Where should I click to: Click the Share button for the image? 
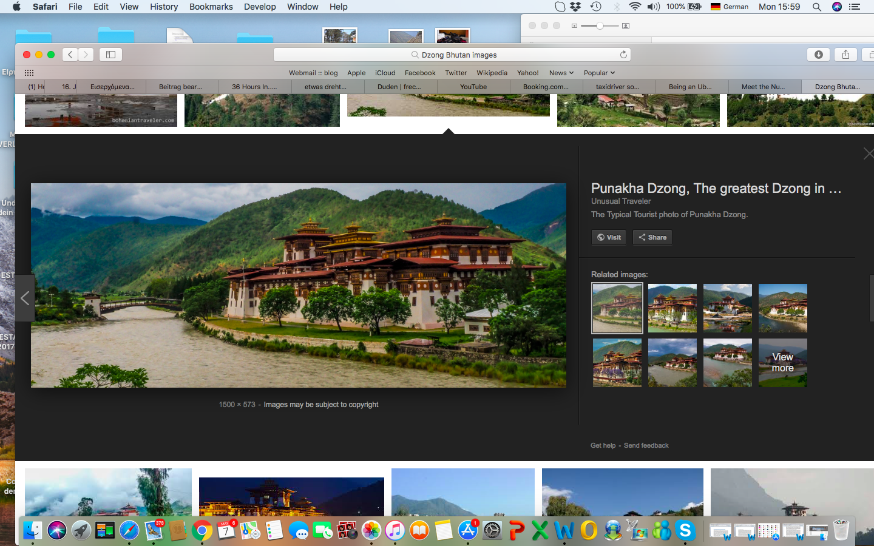(x=652, y=237)
